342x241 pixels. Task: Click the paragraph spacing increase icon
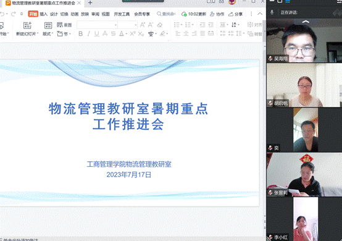coord(222,33)
